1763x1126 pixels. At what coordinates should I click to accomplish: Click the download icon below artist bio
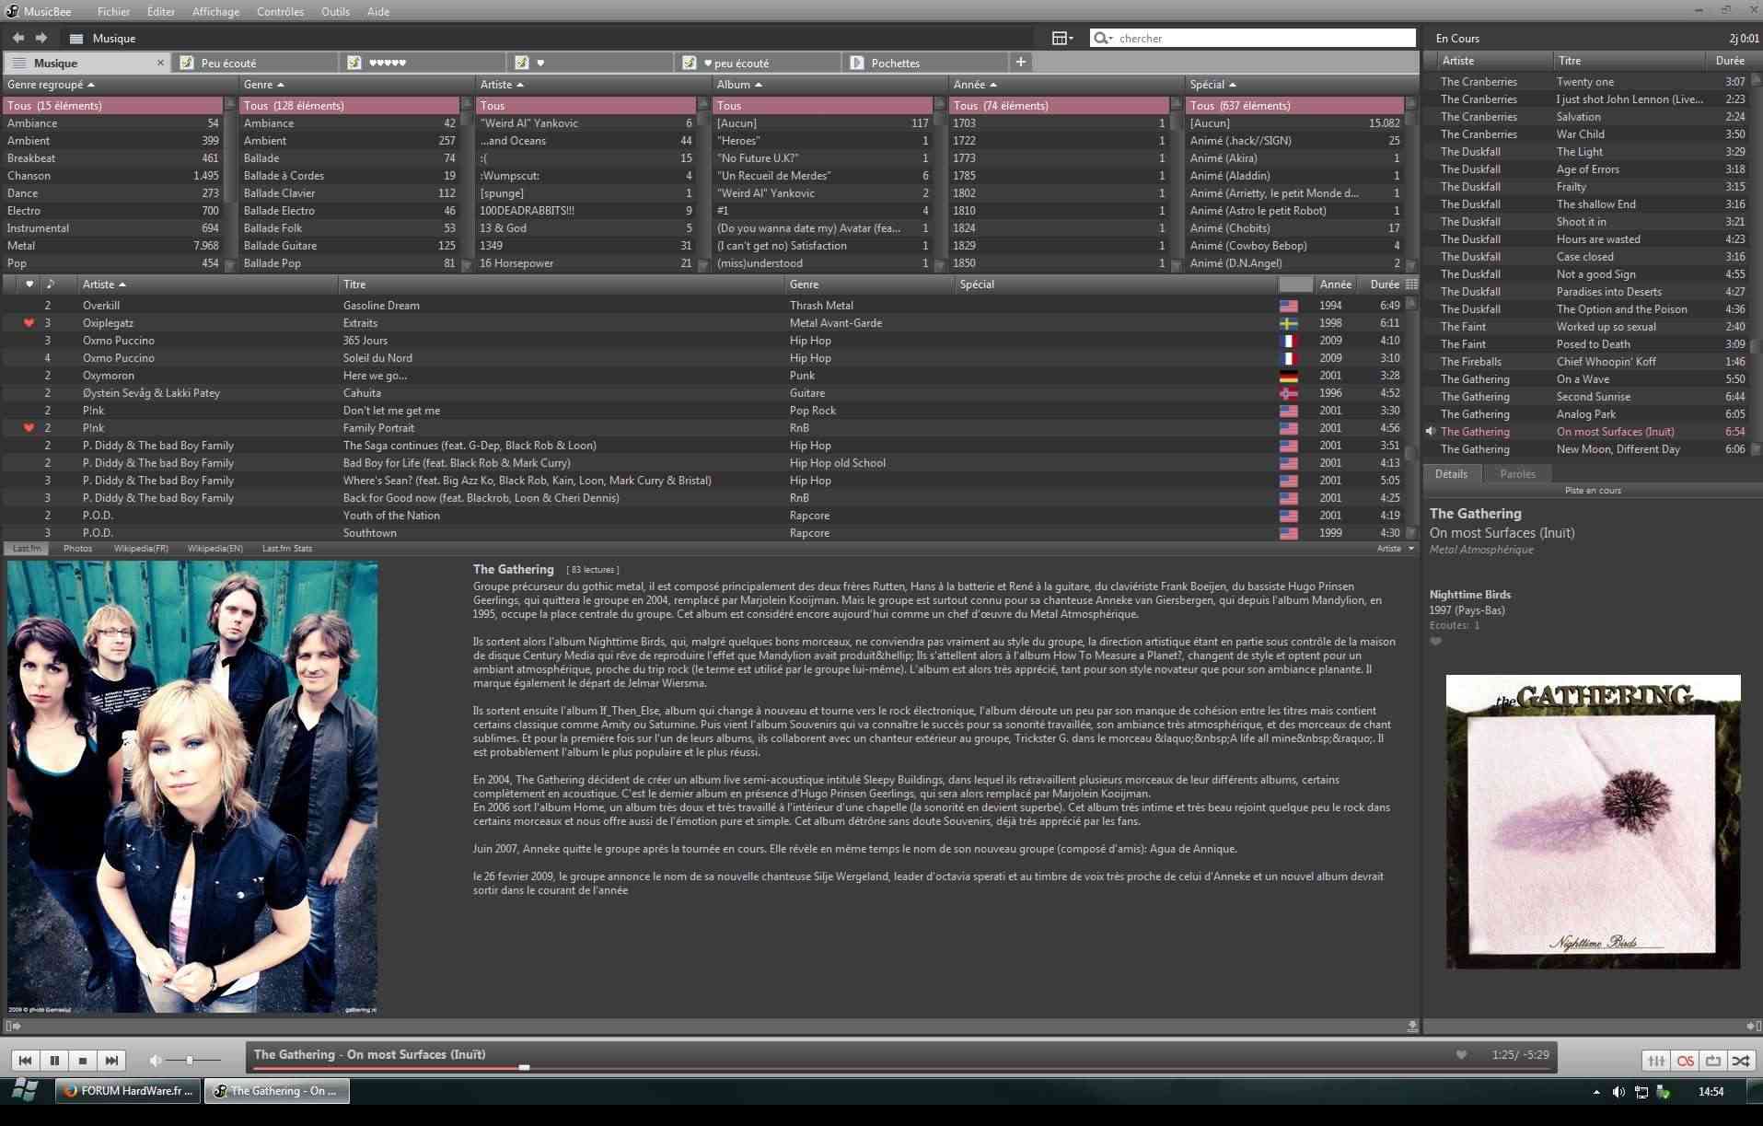click(1412, 1026)
